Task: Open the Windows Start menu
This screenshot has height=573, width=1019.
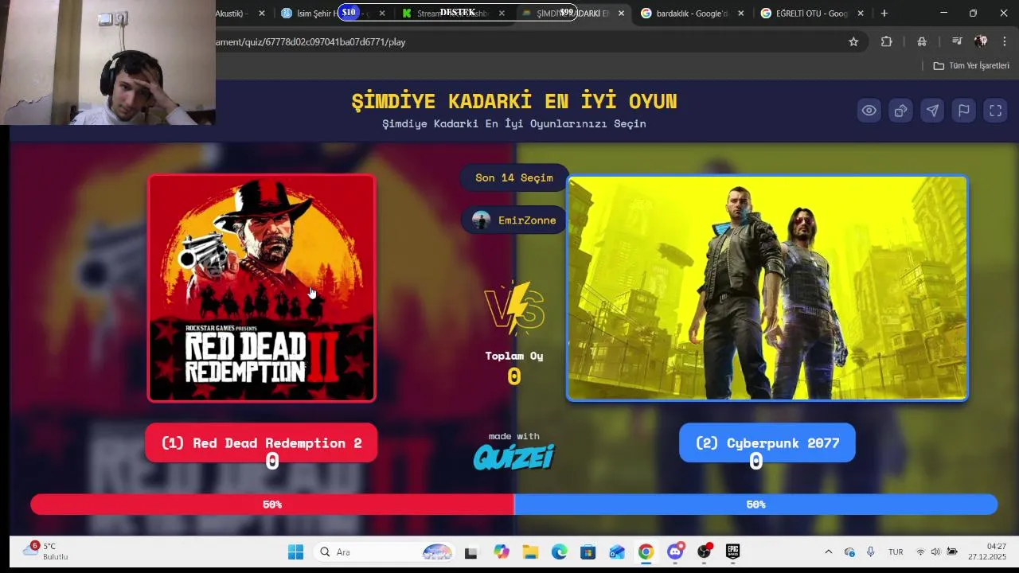Action: 295,552
